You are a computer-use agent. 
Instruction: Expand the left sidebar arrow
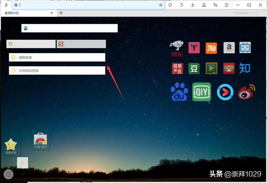[x=7, y=5]
